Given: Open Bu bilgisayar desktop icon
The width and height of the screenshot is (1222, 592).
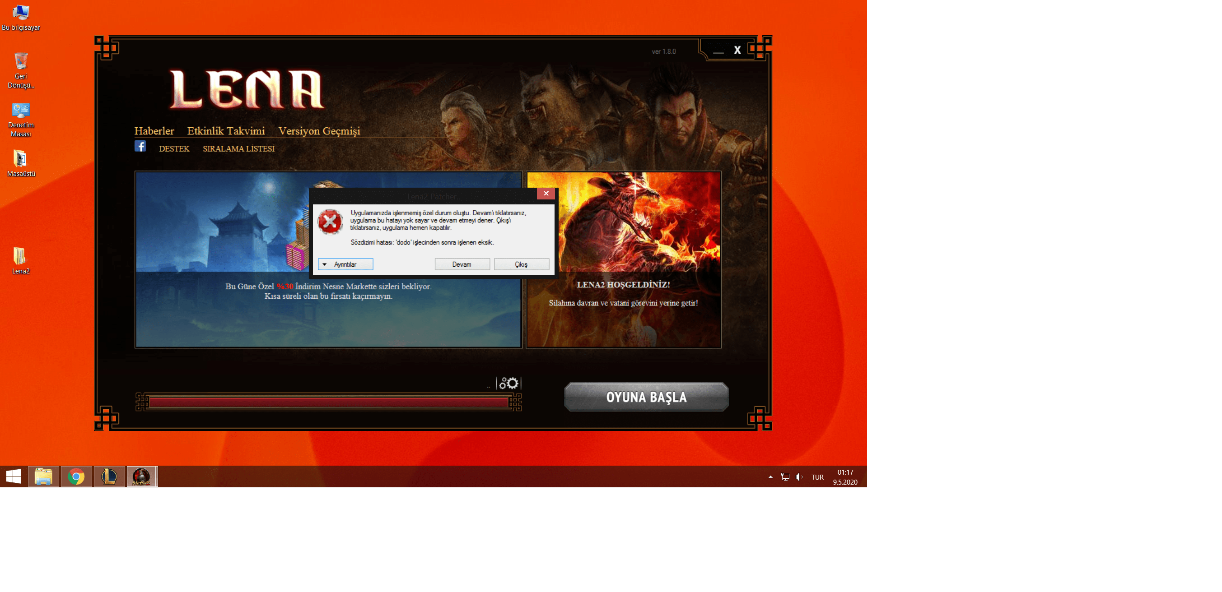Looking at the screenshot, I should coord(20,13).
